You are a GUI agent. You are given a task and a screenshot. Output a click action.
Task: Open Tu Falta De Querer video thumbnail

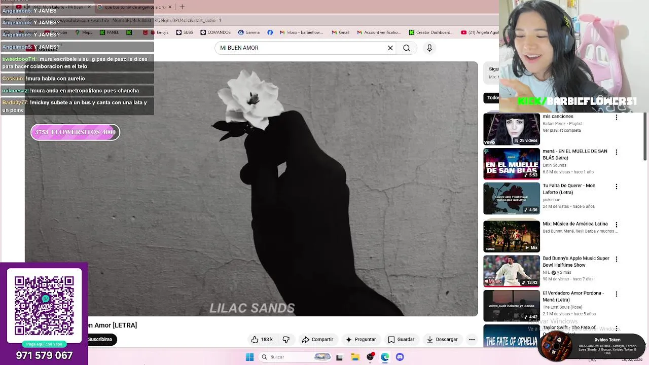pos(512,199)
